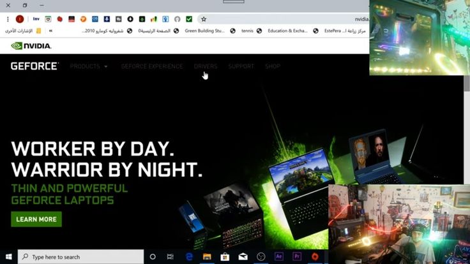Viewport: 470px width, 264px height.
Task: Expand hidden bookmarks with the double chevron
Action: tap(50, 31)
